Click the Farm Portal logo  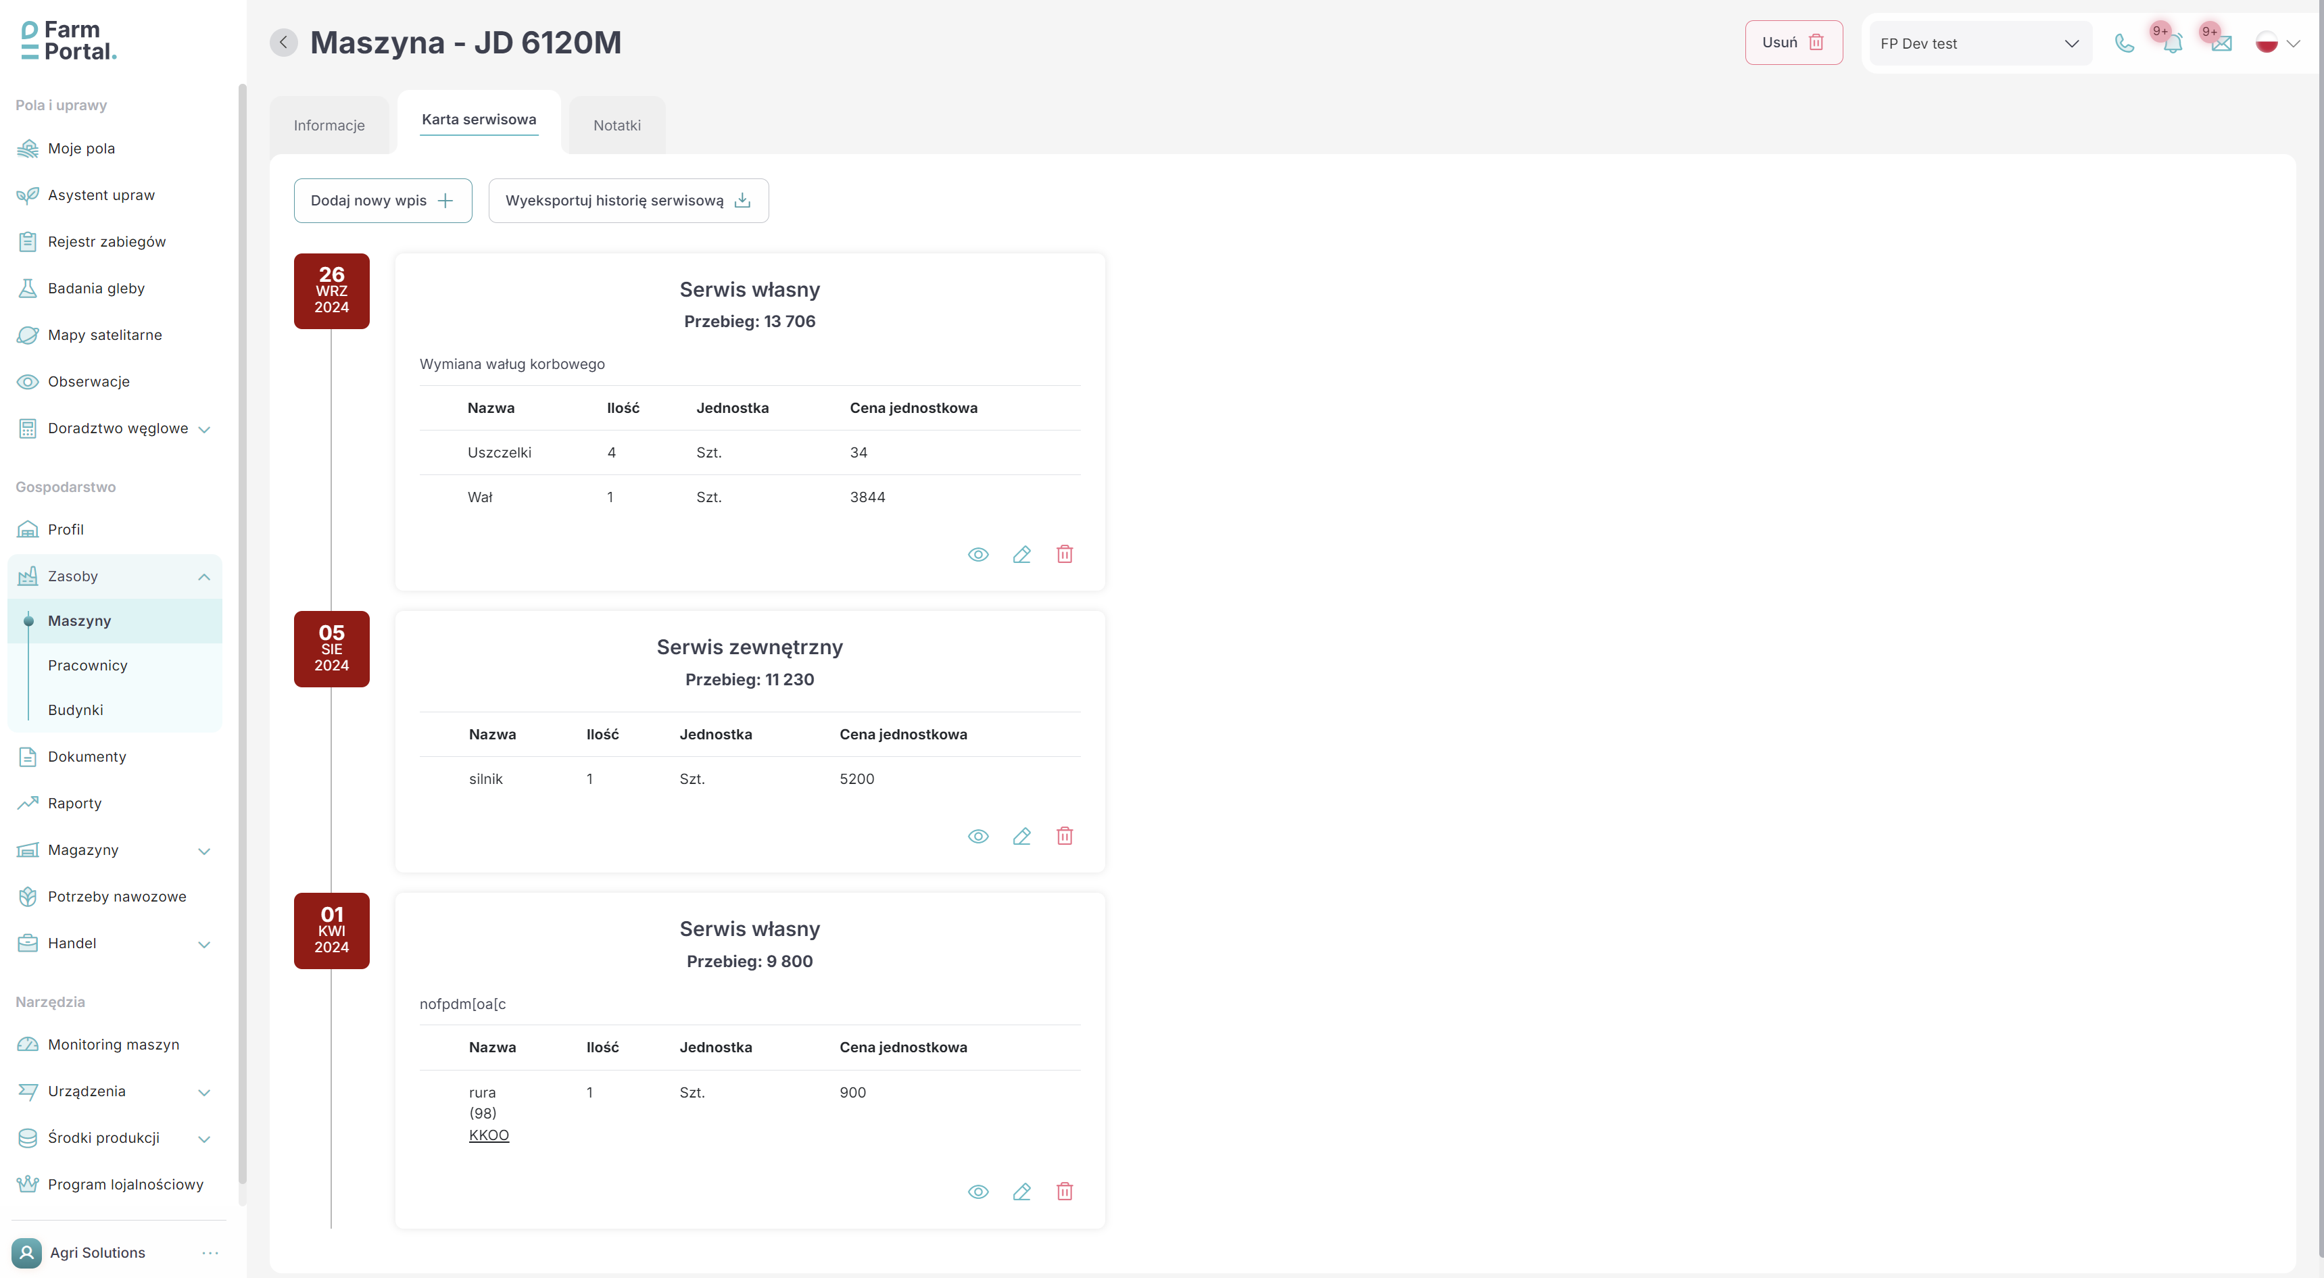tap(68, 41)
